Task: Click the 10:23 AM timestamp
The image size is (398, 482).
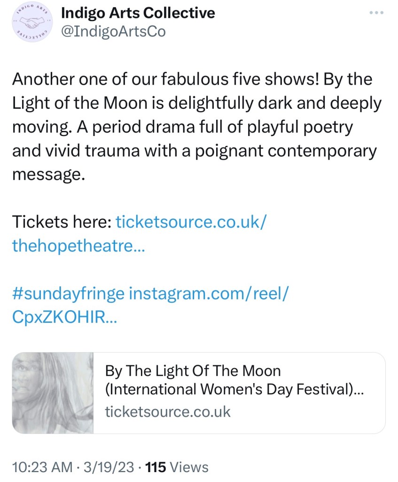Action: (42, 467)
